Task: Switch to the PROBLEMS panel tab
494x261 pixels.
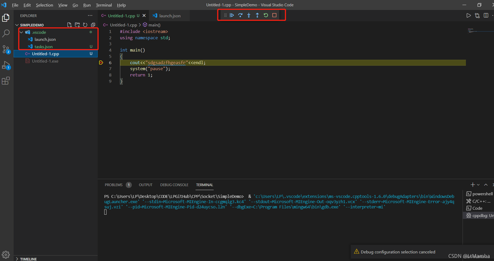Action: pos(114,185)
